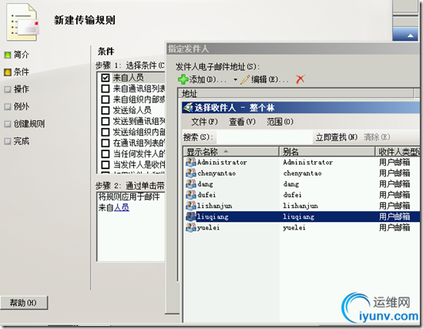The width and height of the screenshot is (423, 329).
Task: Click the chenyantao user mailbox icon
Action: coord(191,173)
